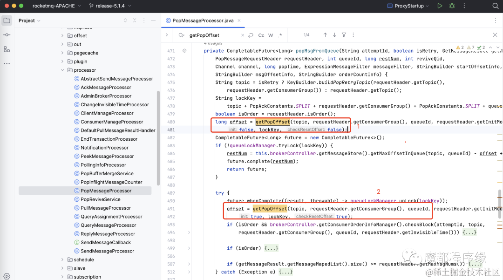Viewport: 503px width, 280px height.
Task: Open the Structure tool window icon
Action: tap(7, 49)
